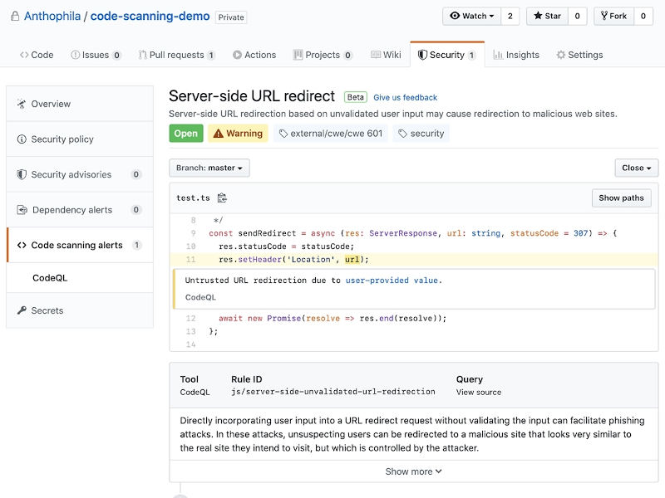Open Secrets in the sidebar
The height and width of the screenshot is (498, 665).
tap(80, 310)
